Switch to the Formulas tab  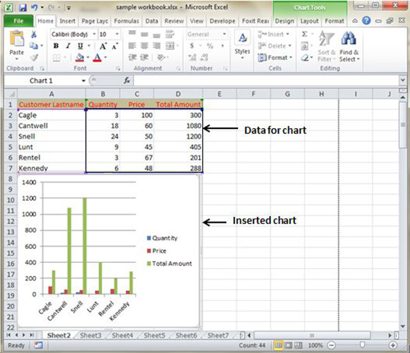coord(127,21)
